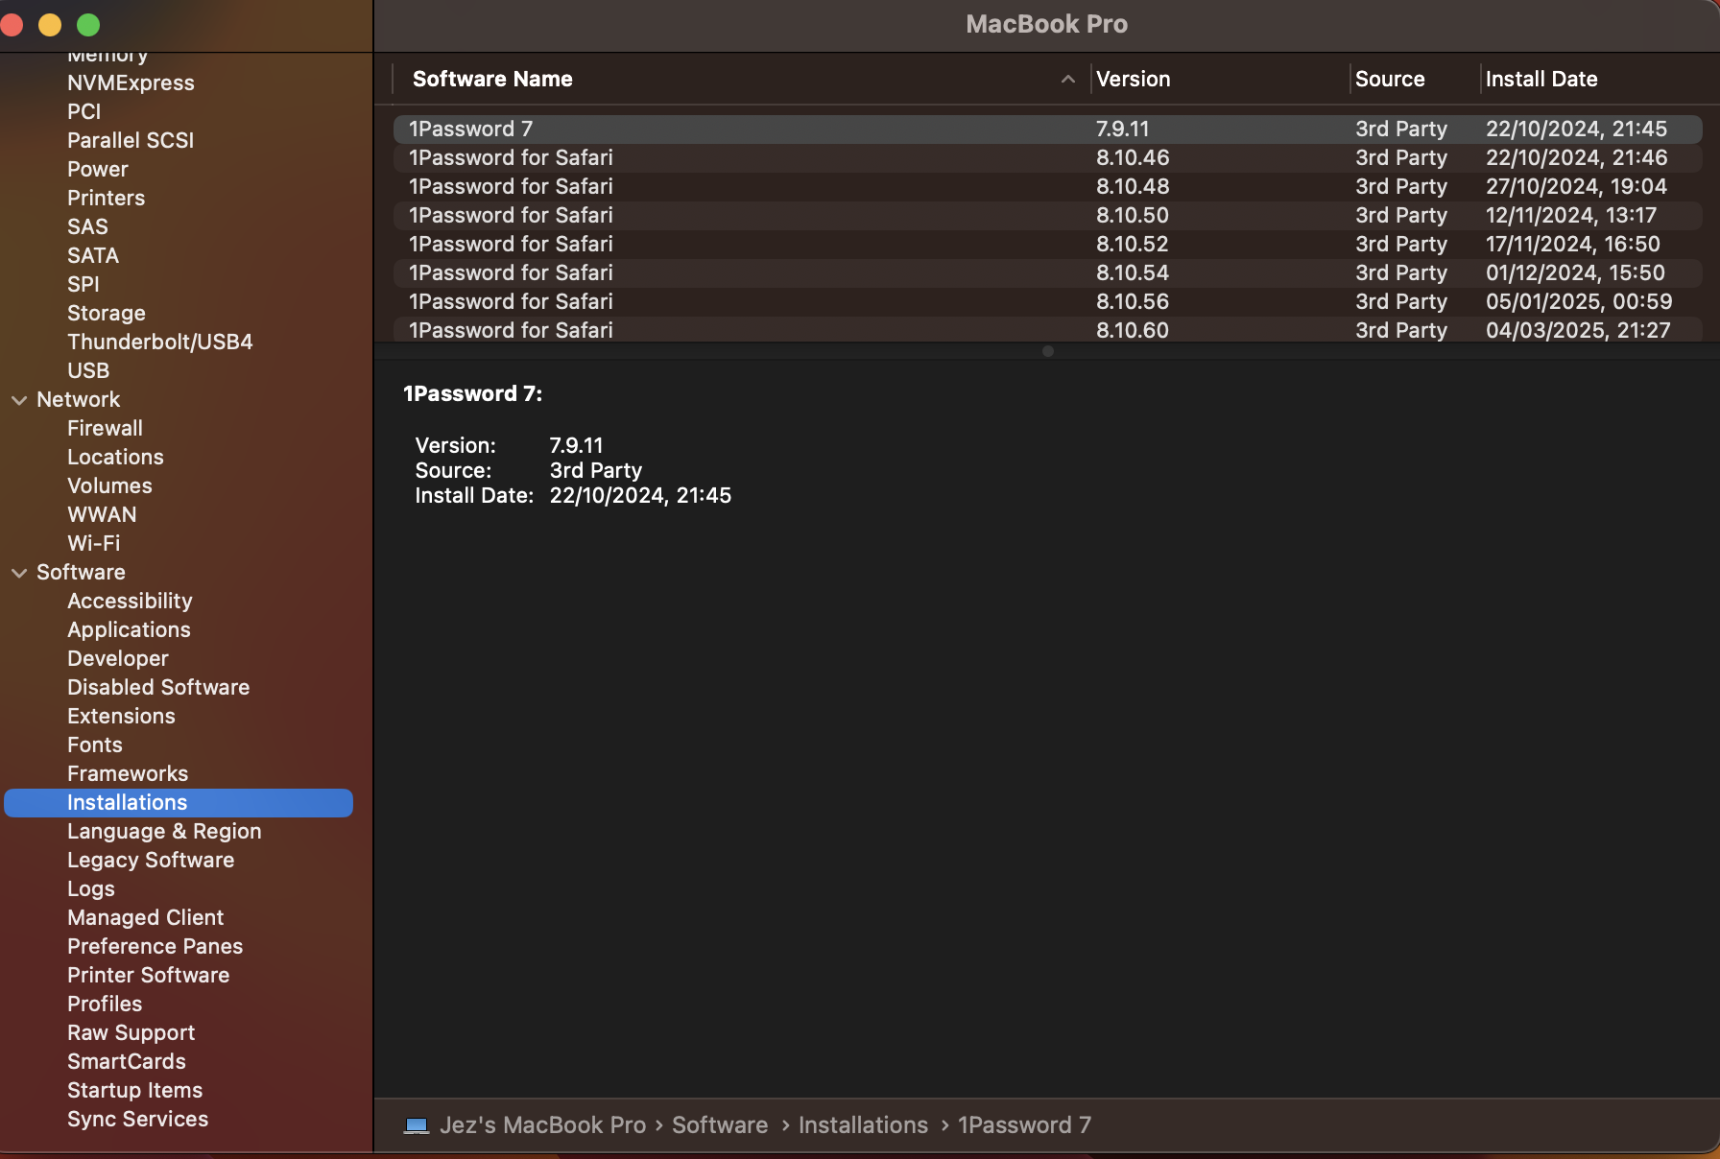Select 1Password for Safari version 8.10.52 row

[1047, 245]
